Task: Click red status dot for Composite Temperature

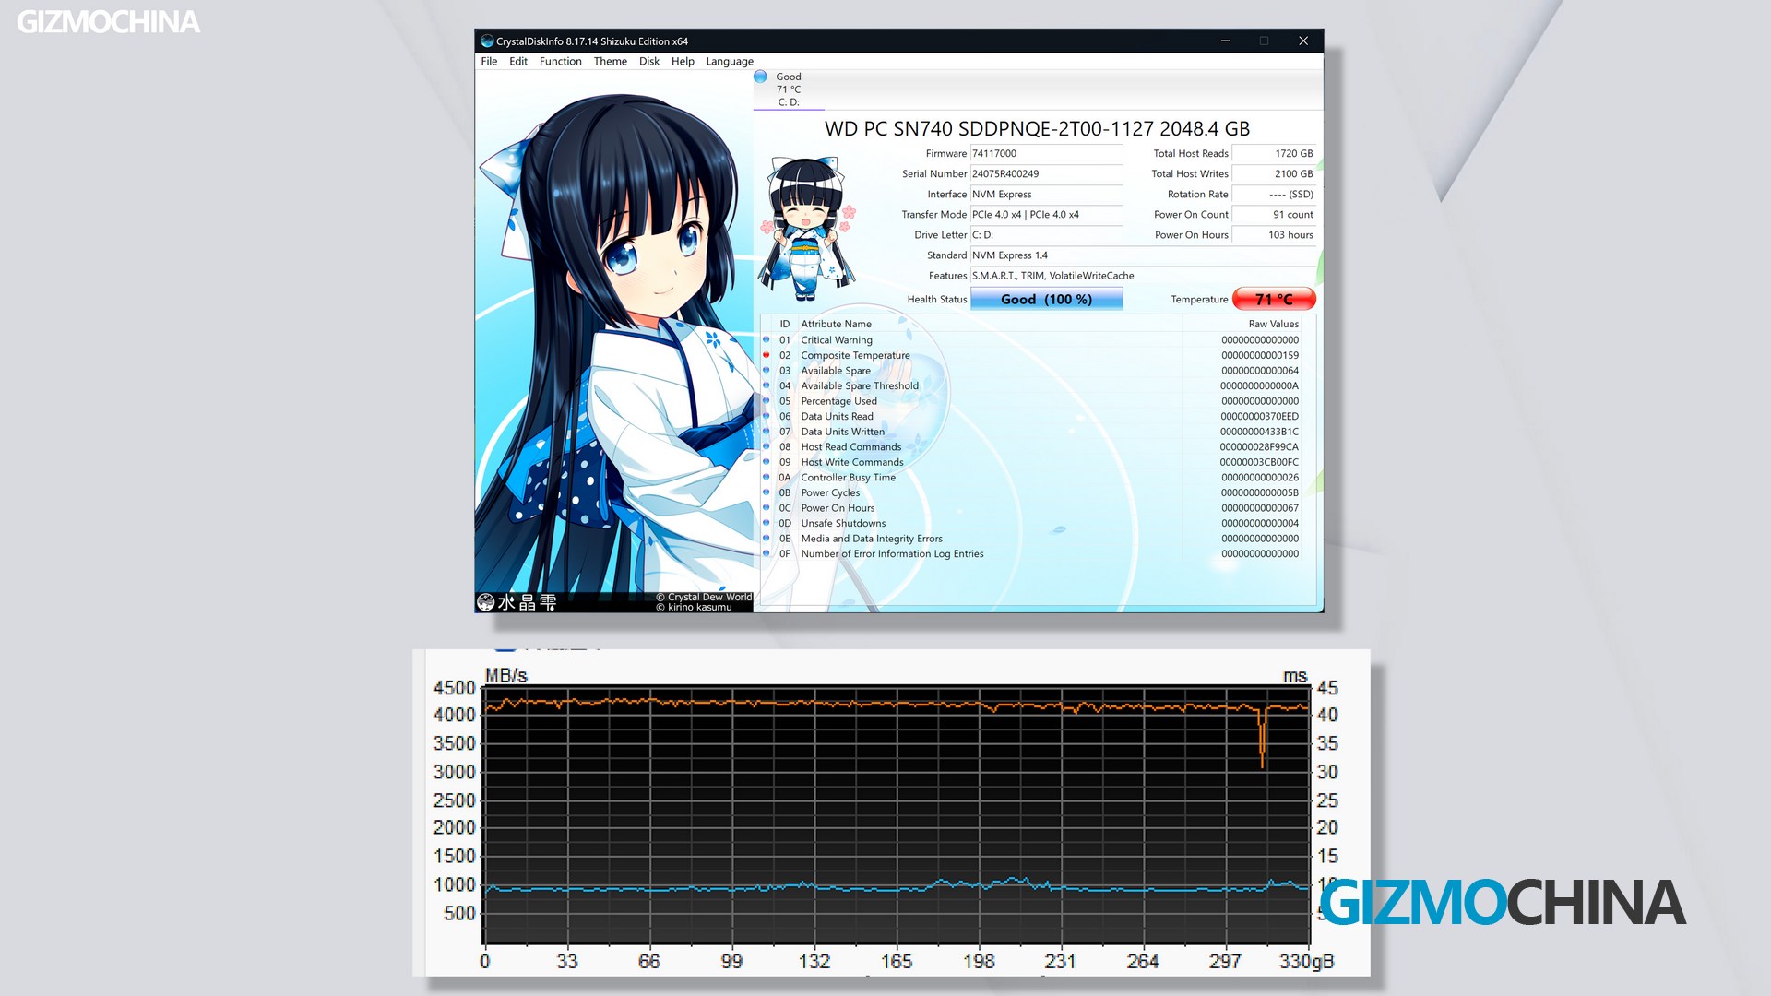Action: click(x=766, y=355)
